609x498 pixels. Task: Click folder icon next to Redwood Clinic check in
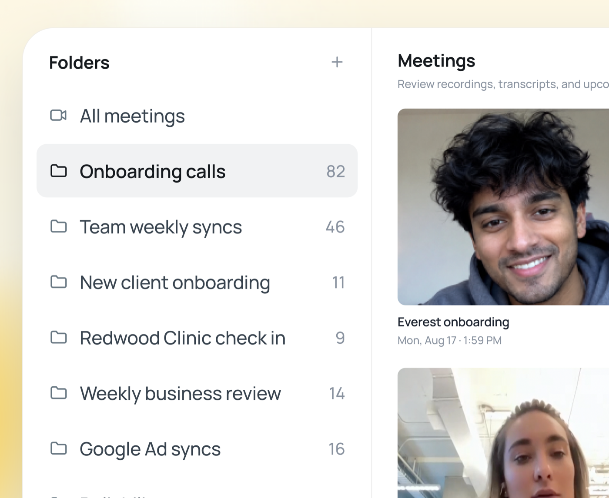[x=58, y=337]
